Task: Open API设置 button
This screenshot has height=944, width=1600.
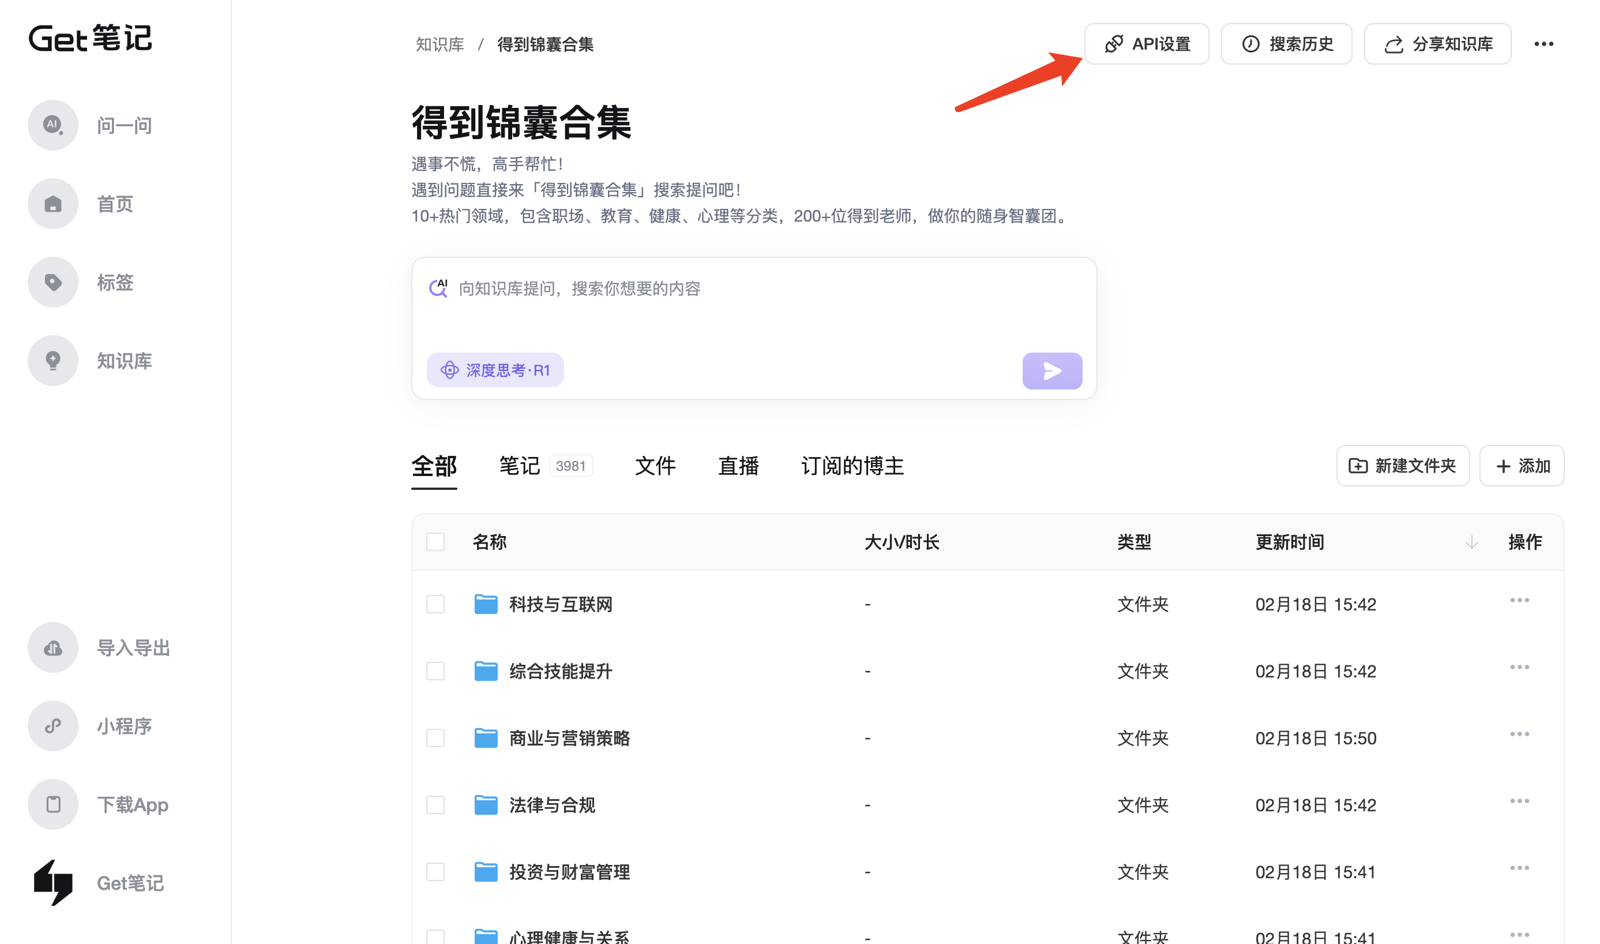Action: tap(1146, 44)
